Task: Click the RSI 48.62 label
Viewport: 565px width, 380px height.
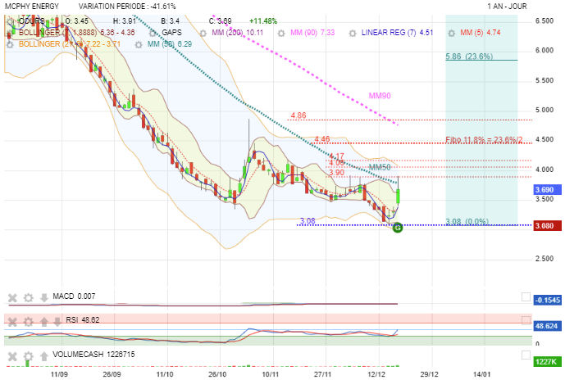Action: (83, 319)
